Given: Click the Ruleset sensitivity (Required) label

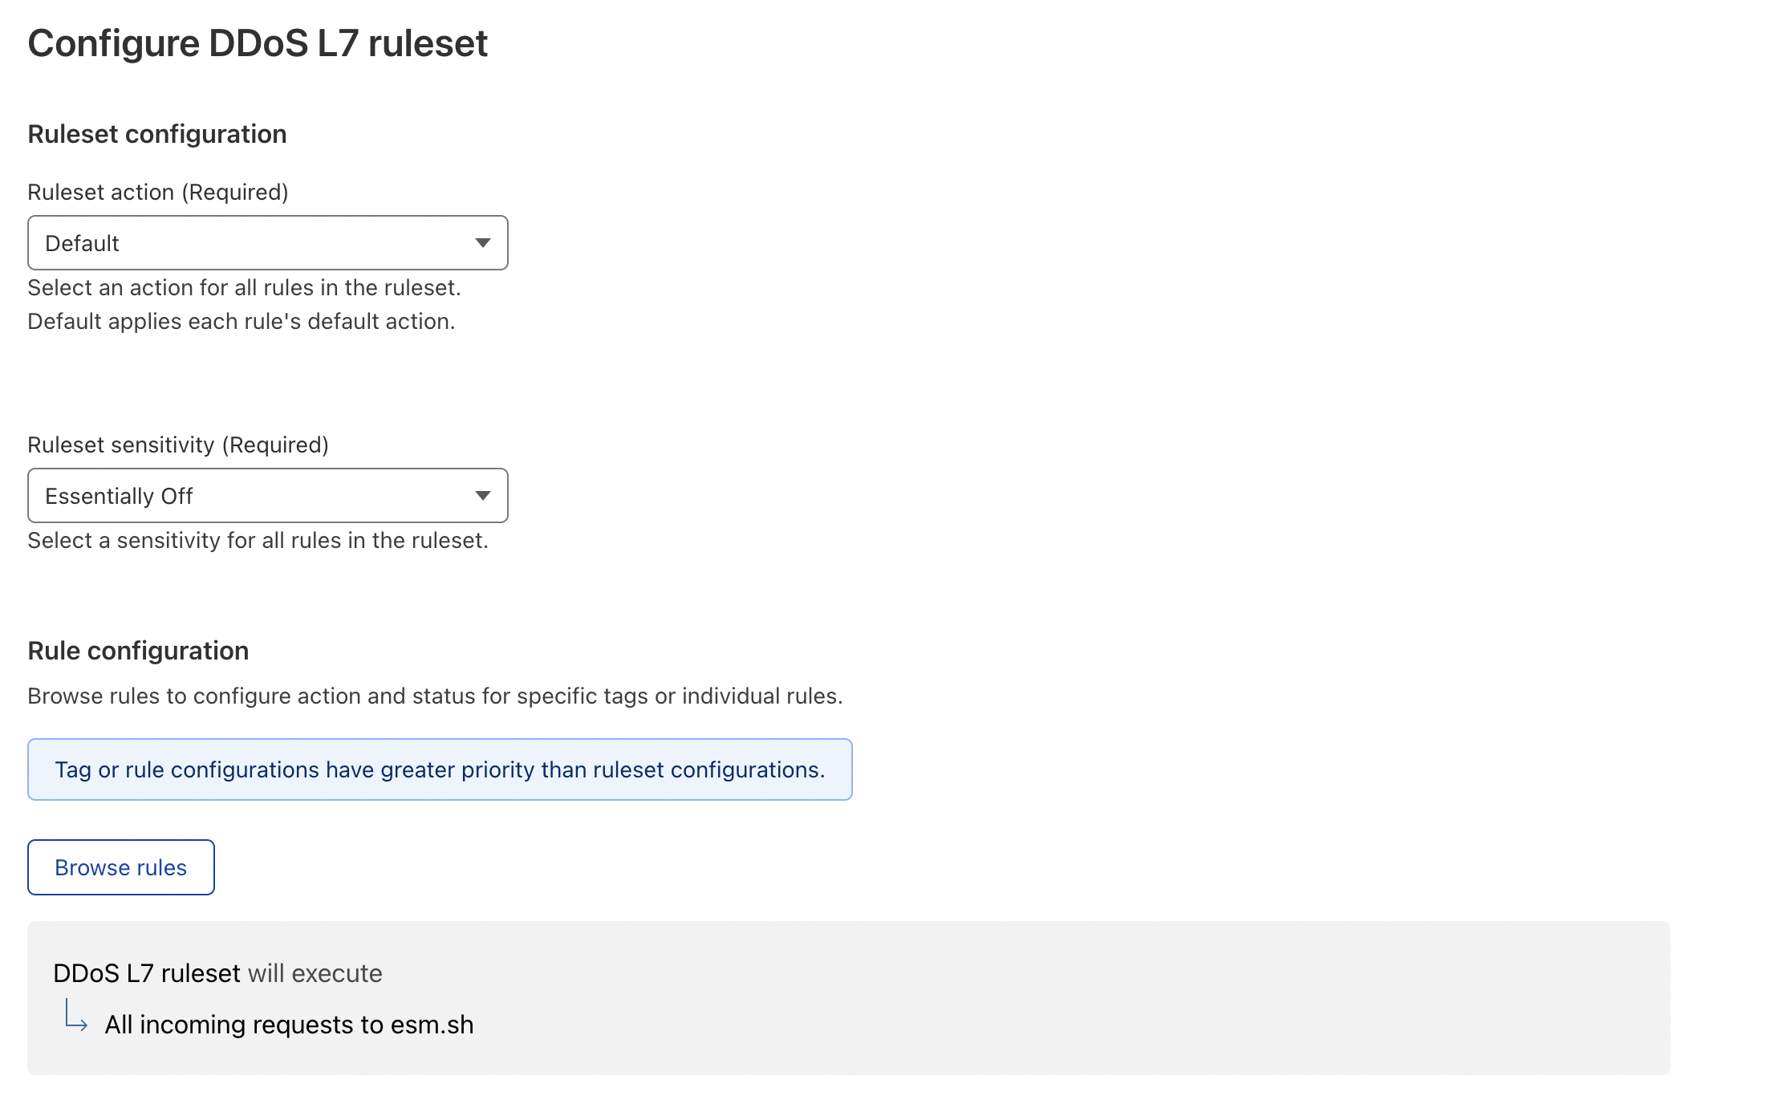Looking at the screenshot, I should click(x=178, y=444).
